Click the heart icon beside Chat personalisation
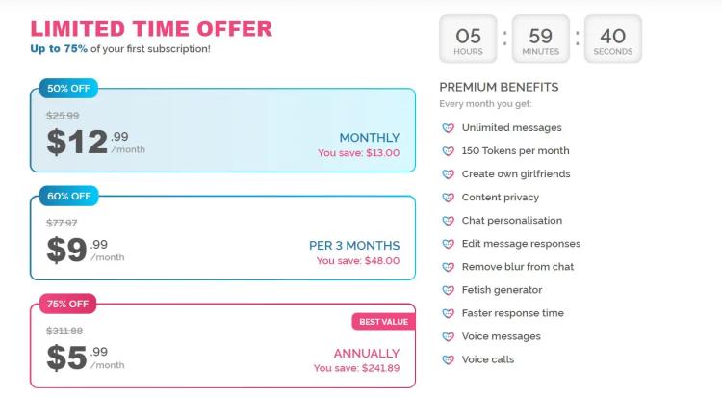The image size is (722, 398). [x=448, y=221]
